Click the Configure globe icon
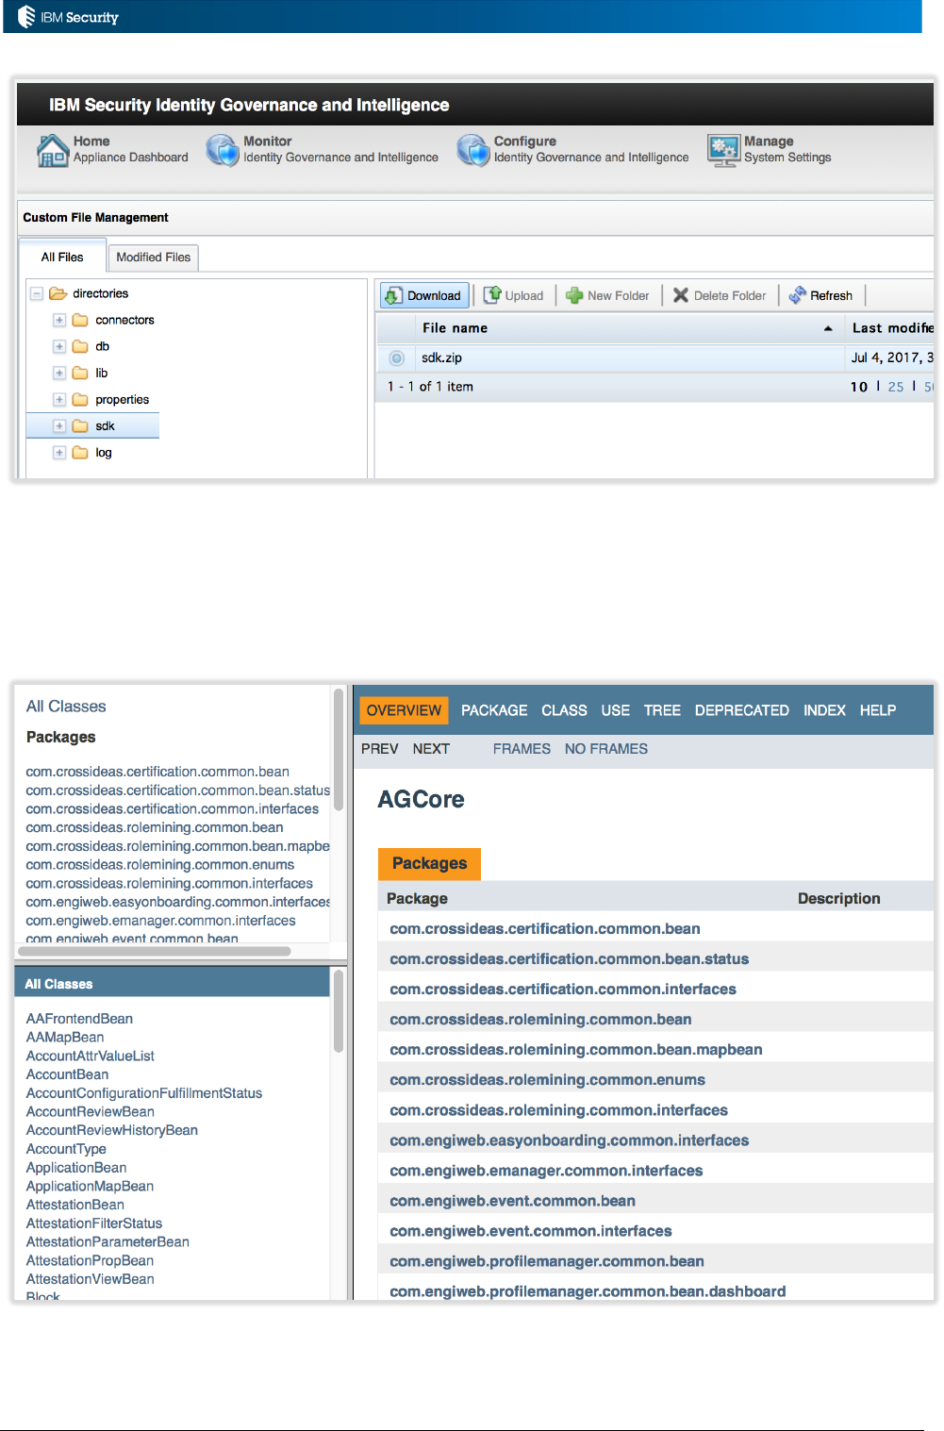 [473, 150]
